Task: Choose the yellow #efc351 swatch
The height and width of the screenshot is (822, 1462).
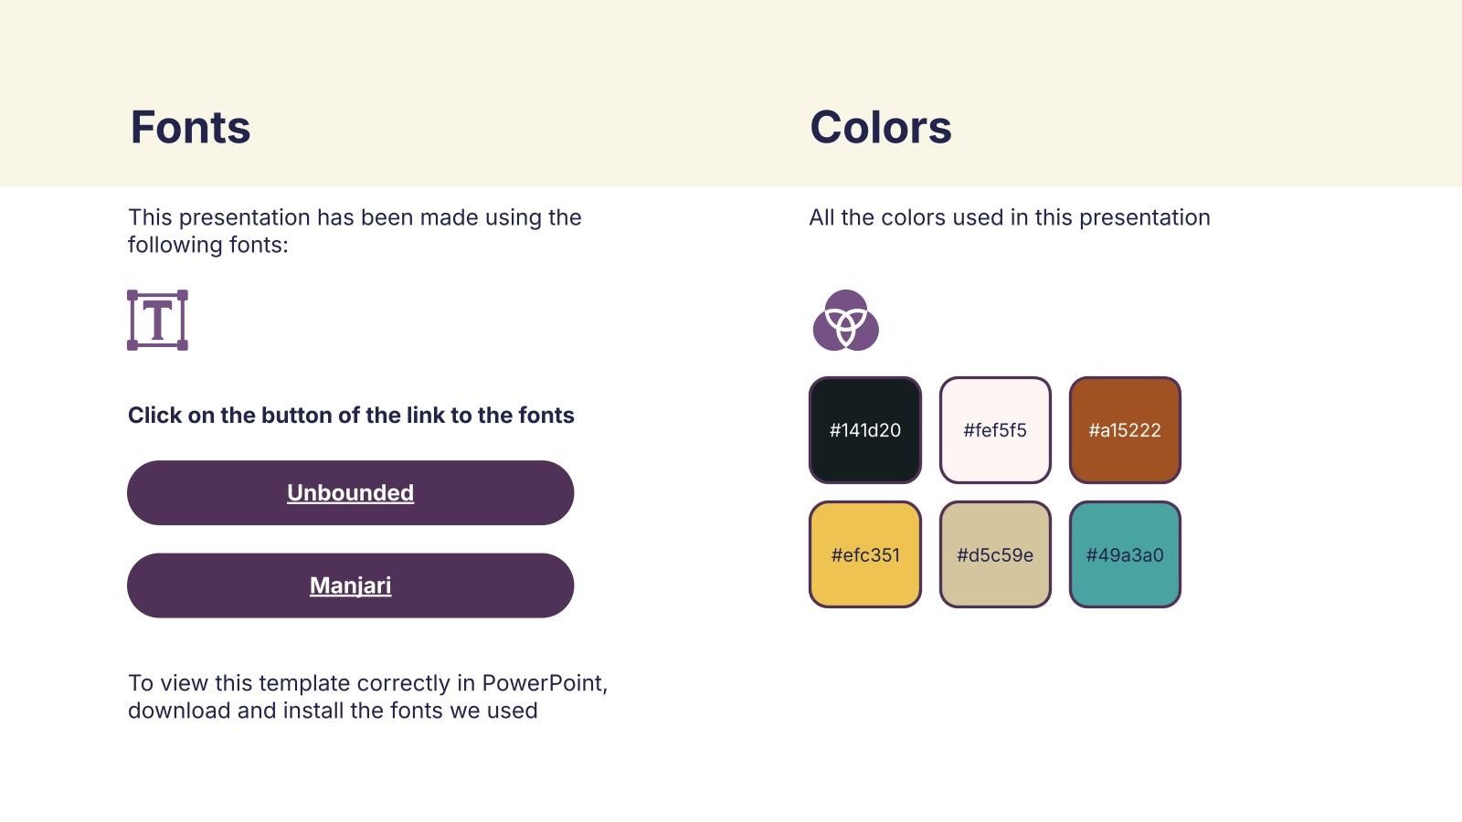Action: point(864,554)
